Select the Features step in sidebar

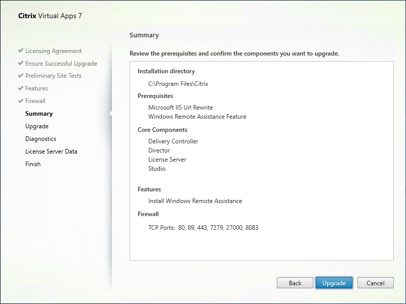(36, 88)
